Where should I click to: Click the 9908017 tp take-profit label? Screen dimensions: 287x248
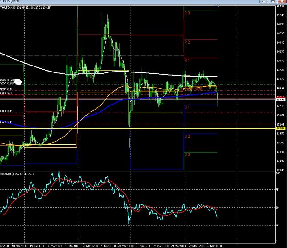pyautogui.click(x=6, y=122)
